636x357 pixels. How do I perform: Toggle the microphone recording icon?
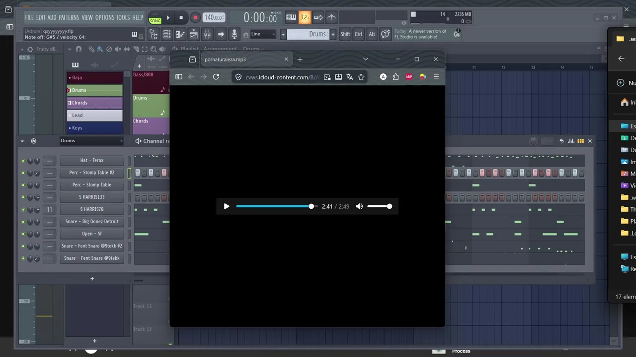234,34
